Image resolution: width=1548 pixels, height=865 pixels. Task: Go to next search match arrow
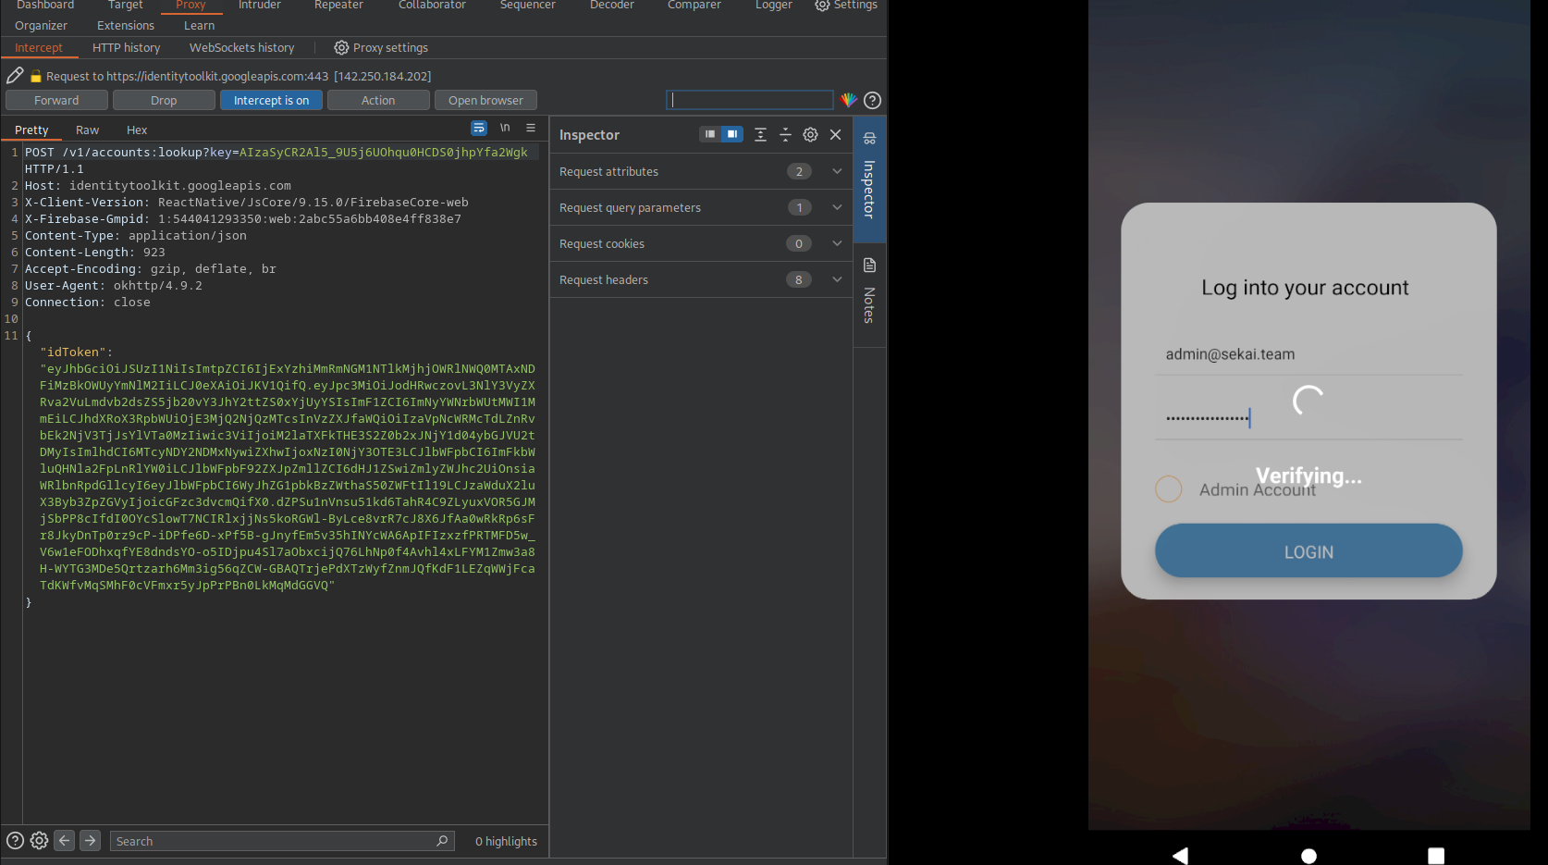[90, 841]
